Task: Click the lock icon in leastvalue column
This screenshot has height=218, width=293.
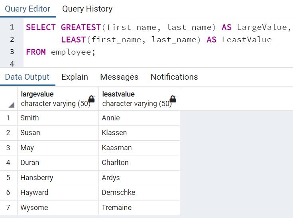Action: tap(173, 99)
